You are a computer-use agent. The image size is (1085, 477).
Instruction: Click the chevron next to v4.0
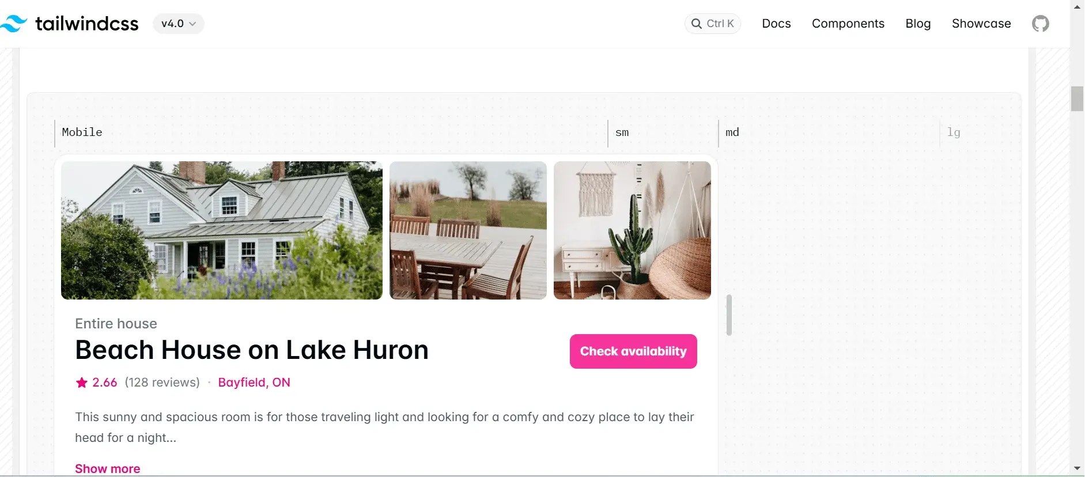click(192, 24)
